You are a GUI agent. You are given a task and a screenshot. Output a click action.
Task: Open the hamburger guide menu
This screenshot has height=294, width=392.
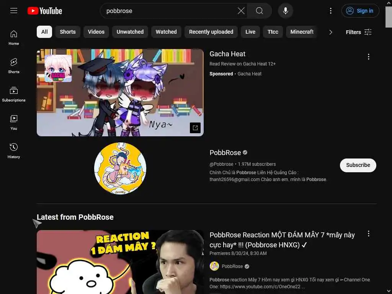click(14, 11)
